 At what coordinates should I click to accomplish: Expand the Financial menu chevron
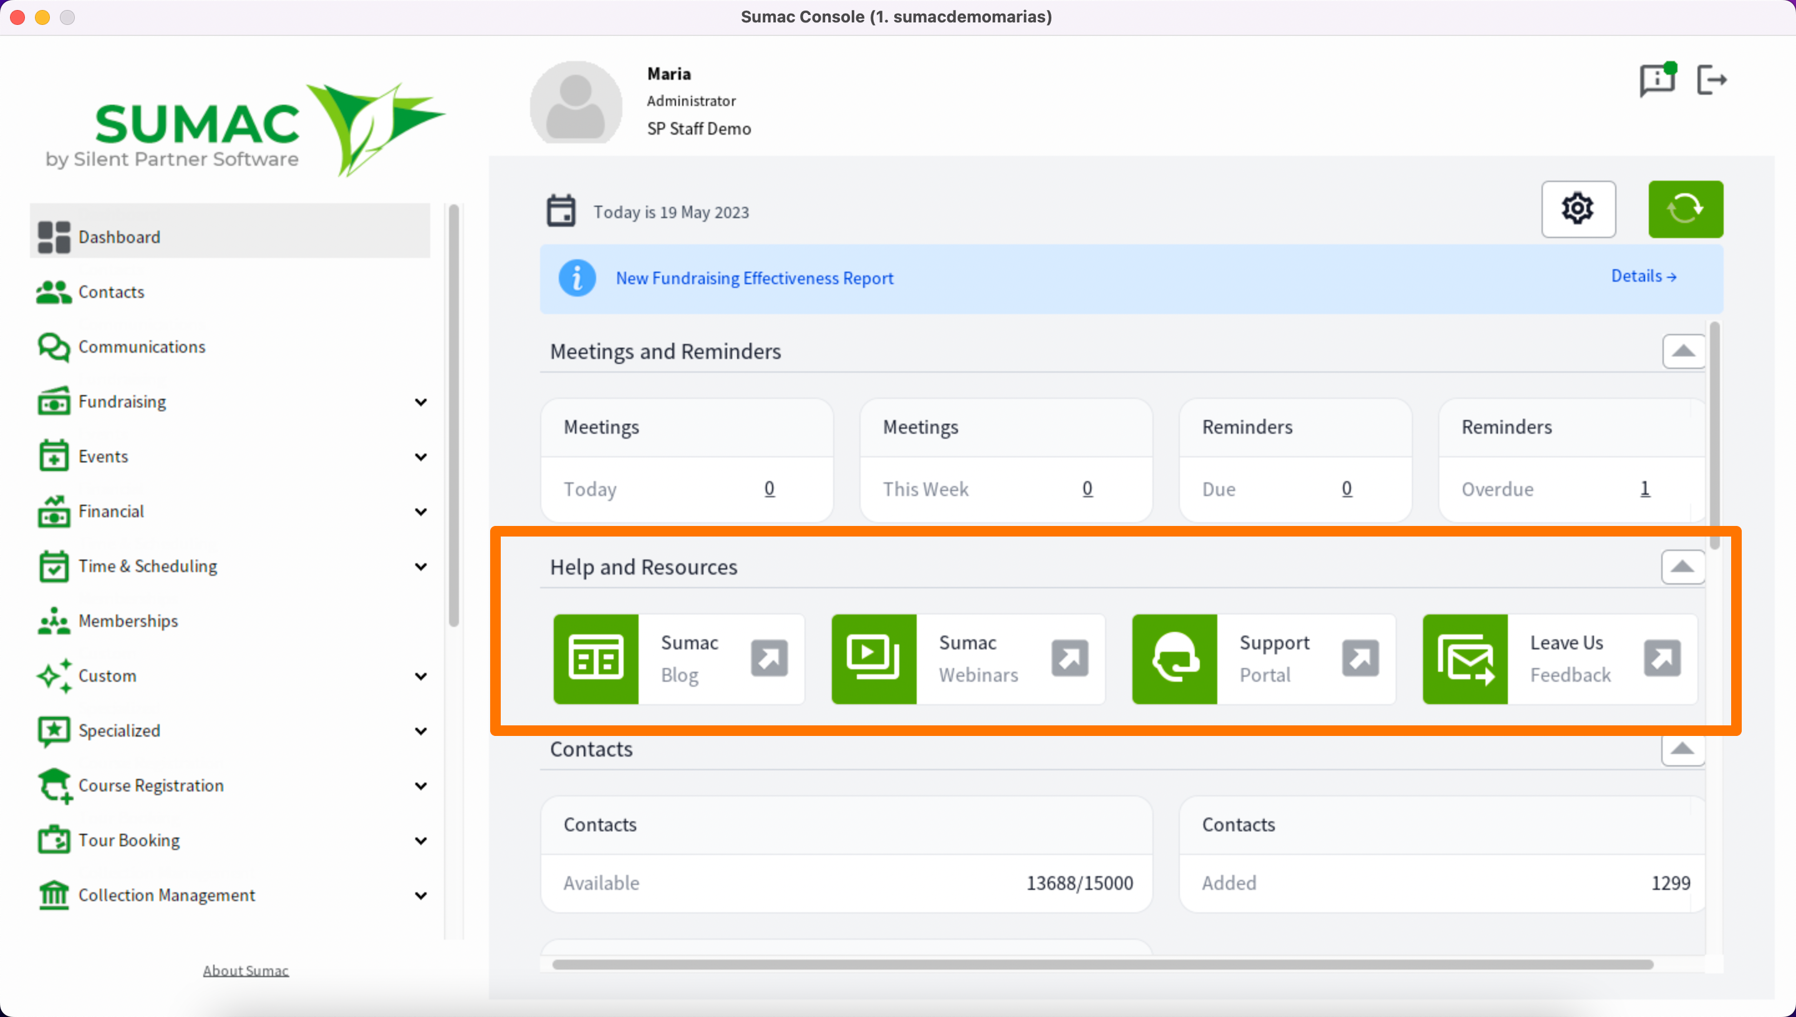[x=421, y=511]
